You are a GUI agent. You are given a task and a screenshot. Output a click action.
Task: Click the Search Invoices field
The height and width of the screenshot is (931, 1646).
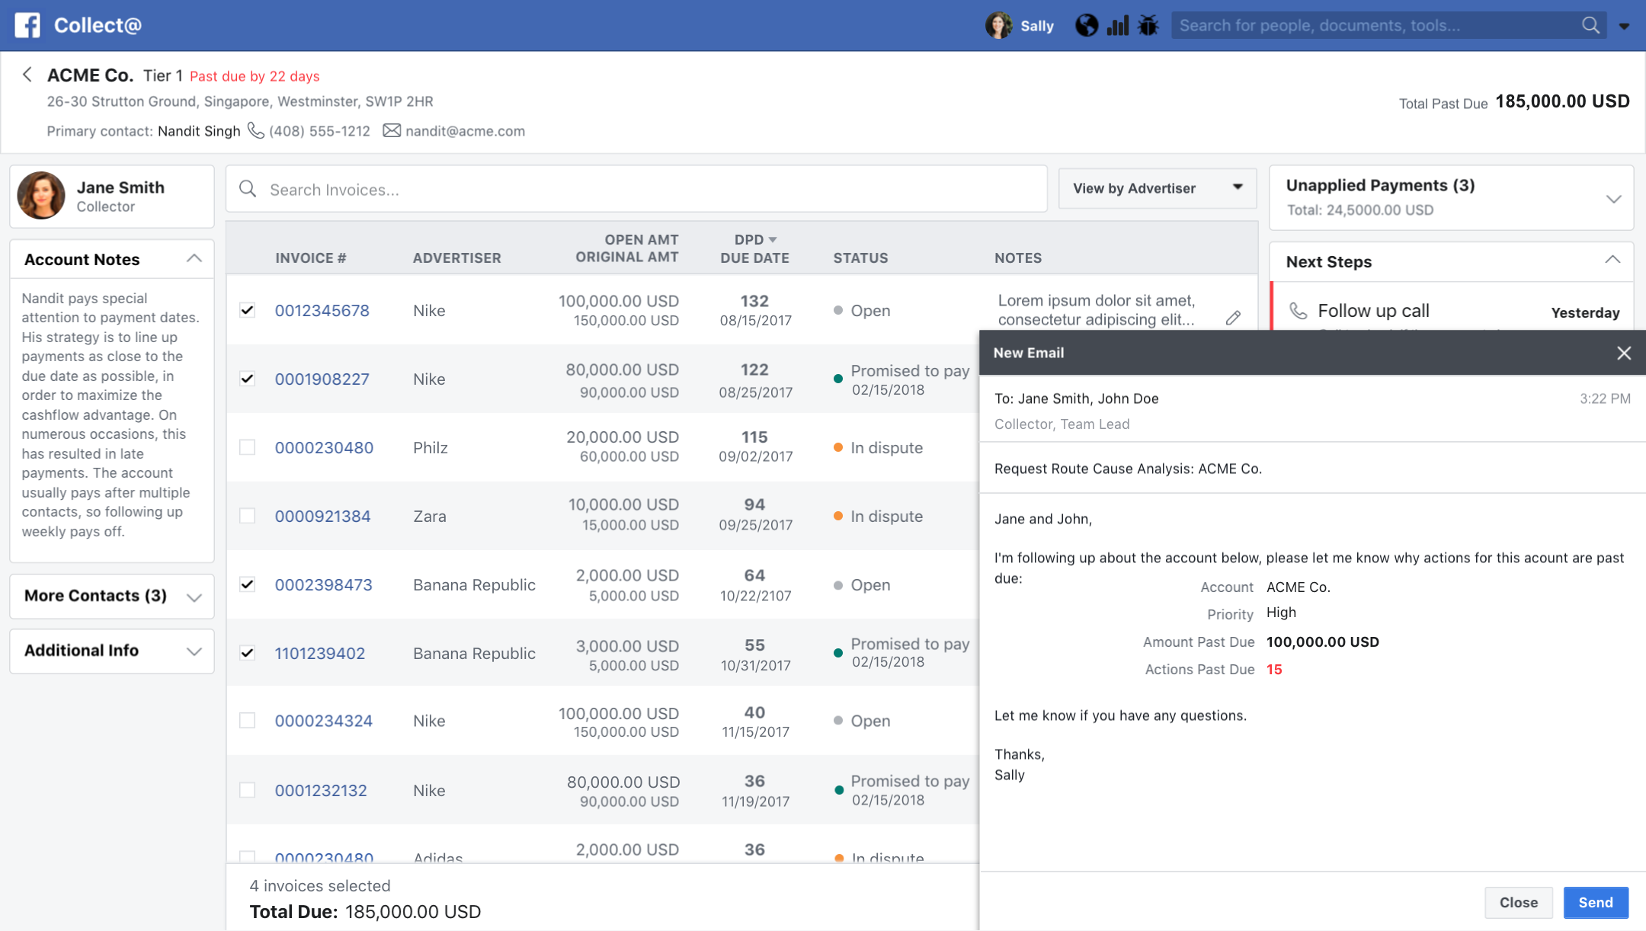click(636, 190)
